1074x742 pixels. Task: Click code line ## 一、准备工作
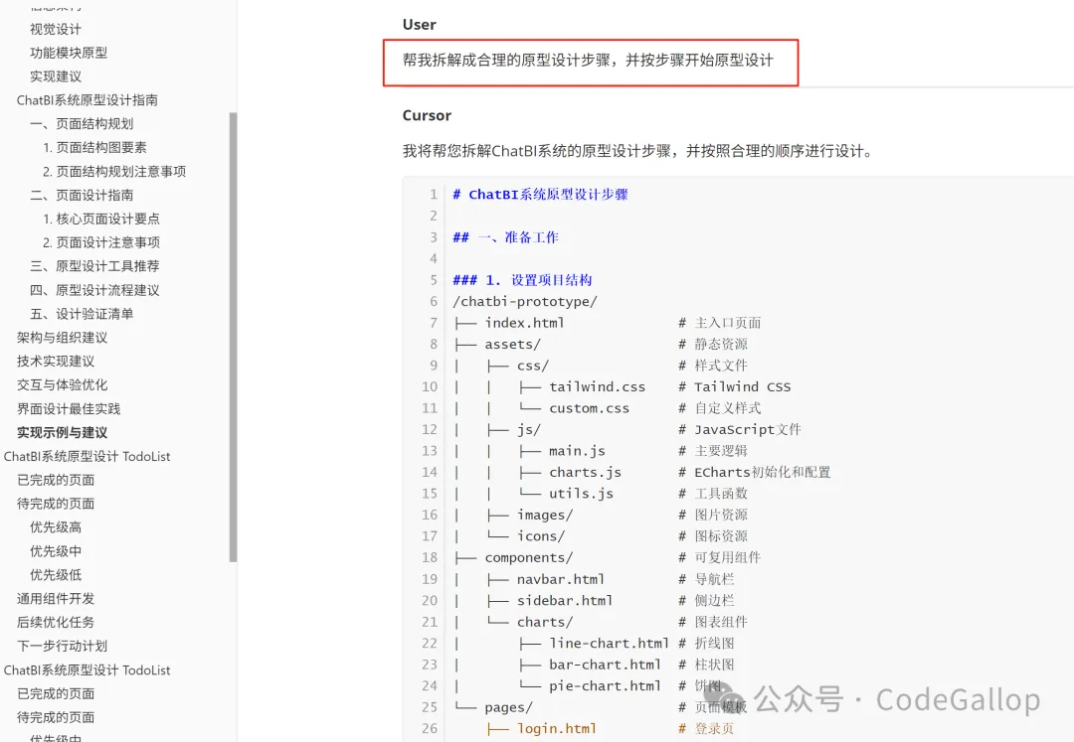505,237
